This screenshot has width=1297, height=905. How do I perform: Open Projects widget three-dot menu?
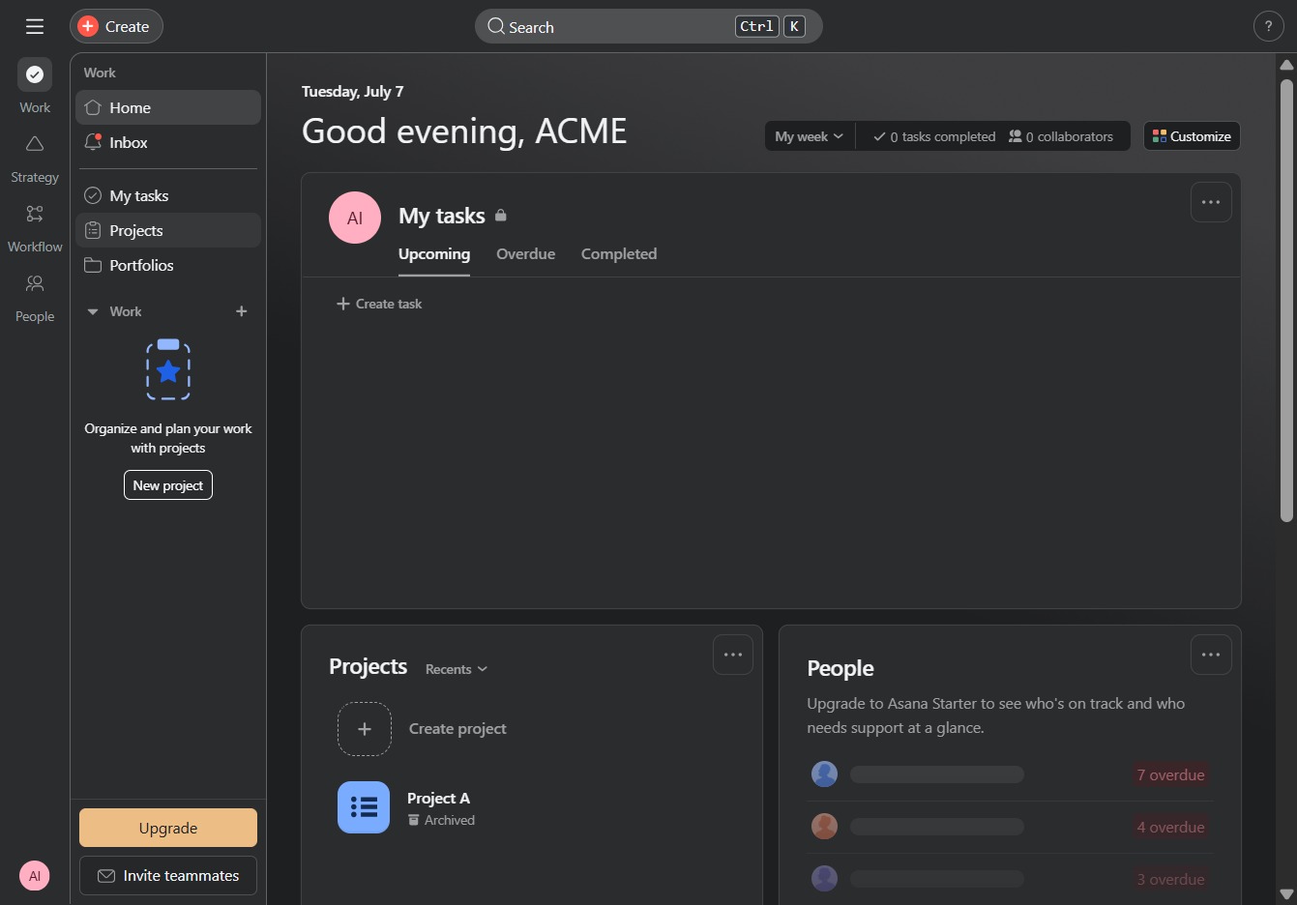click(733, 655)
